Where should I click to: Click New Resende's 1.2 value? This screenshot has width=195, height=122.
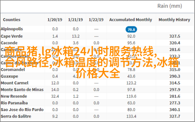pos(76,96)
